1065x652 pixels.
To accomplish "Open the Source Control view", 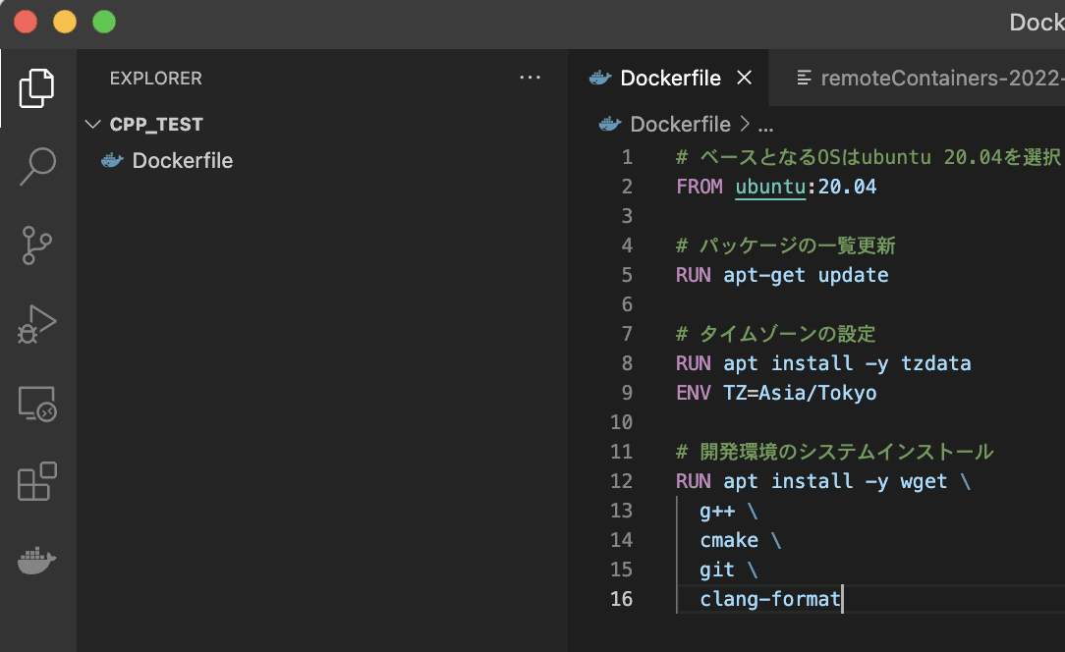I will click(x=36, y=245).
